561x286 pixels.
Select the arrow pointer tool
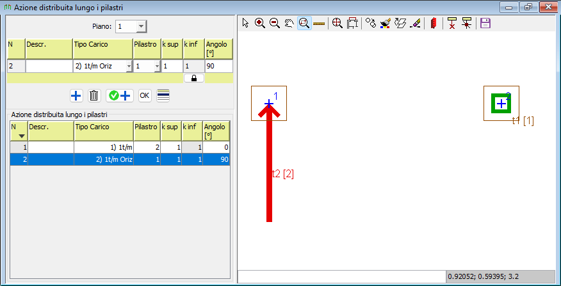(246, 23)
